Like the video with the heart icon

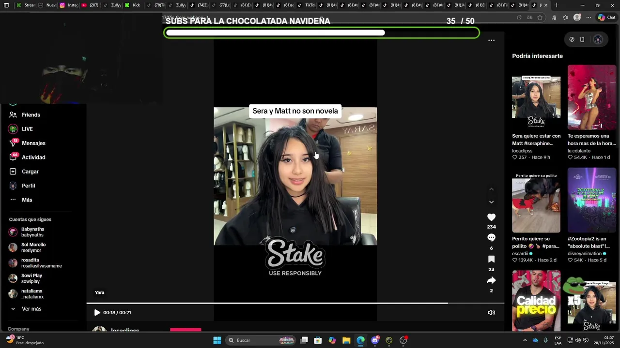491,217
